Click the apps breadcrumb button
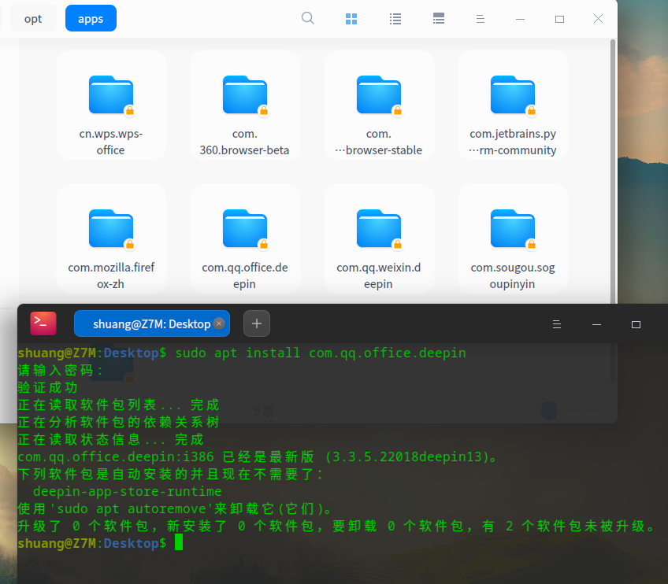Screen dimensions: 668x584 [x=91, y=18]
